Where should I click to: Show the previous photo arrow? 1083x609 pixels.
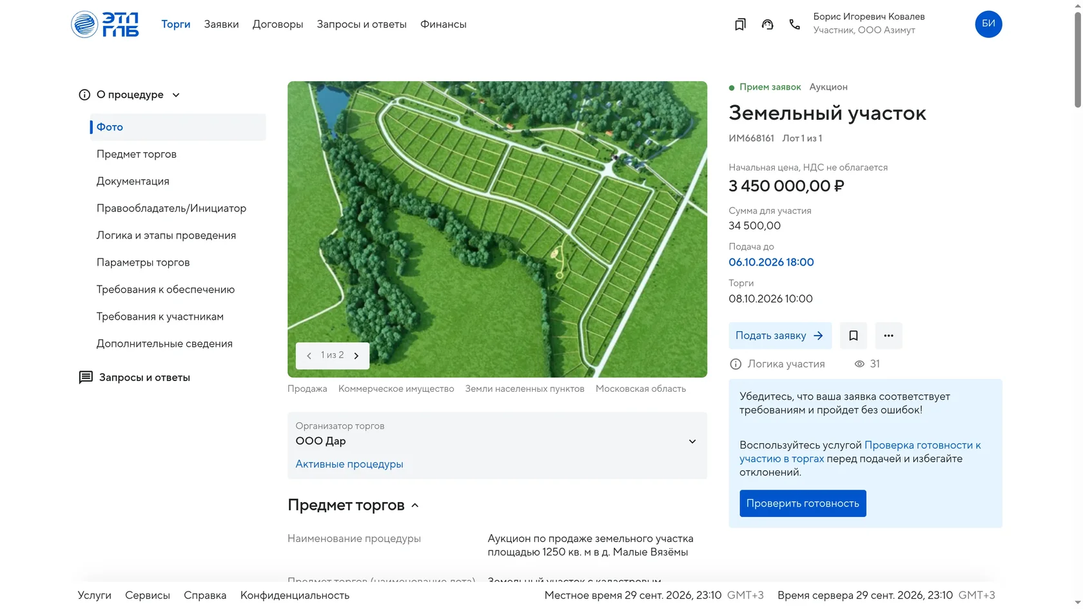click(x=309, y=356)
